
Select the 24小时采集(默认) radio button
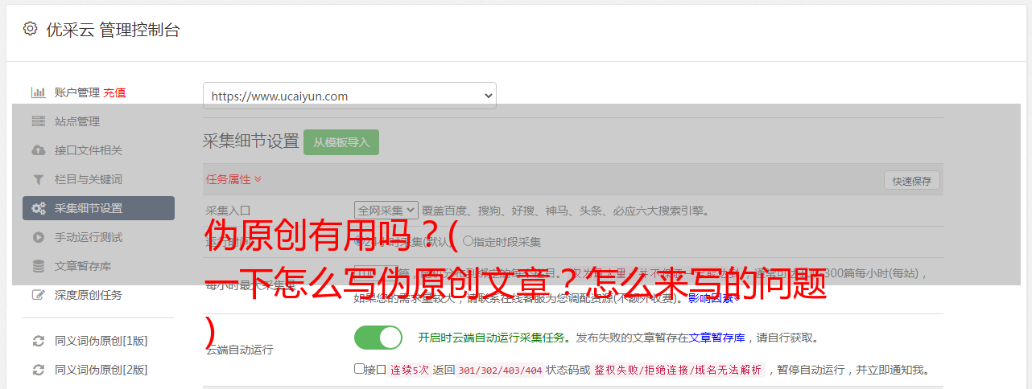[359, 241]
